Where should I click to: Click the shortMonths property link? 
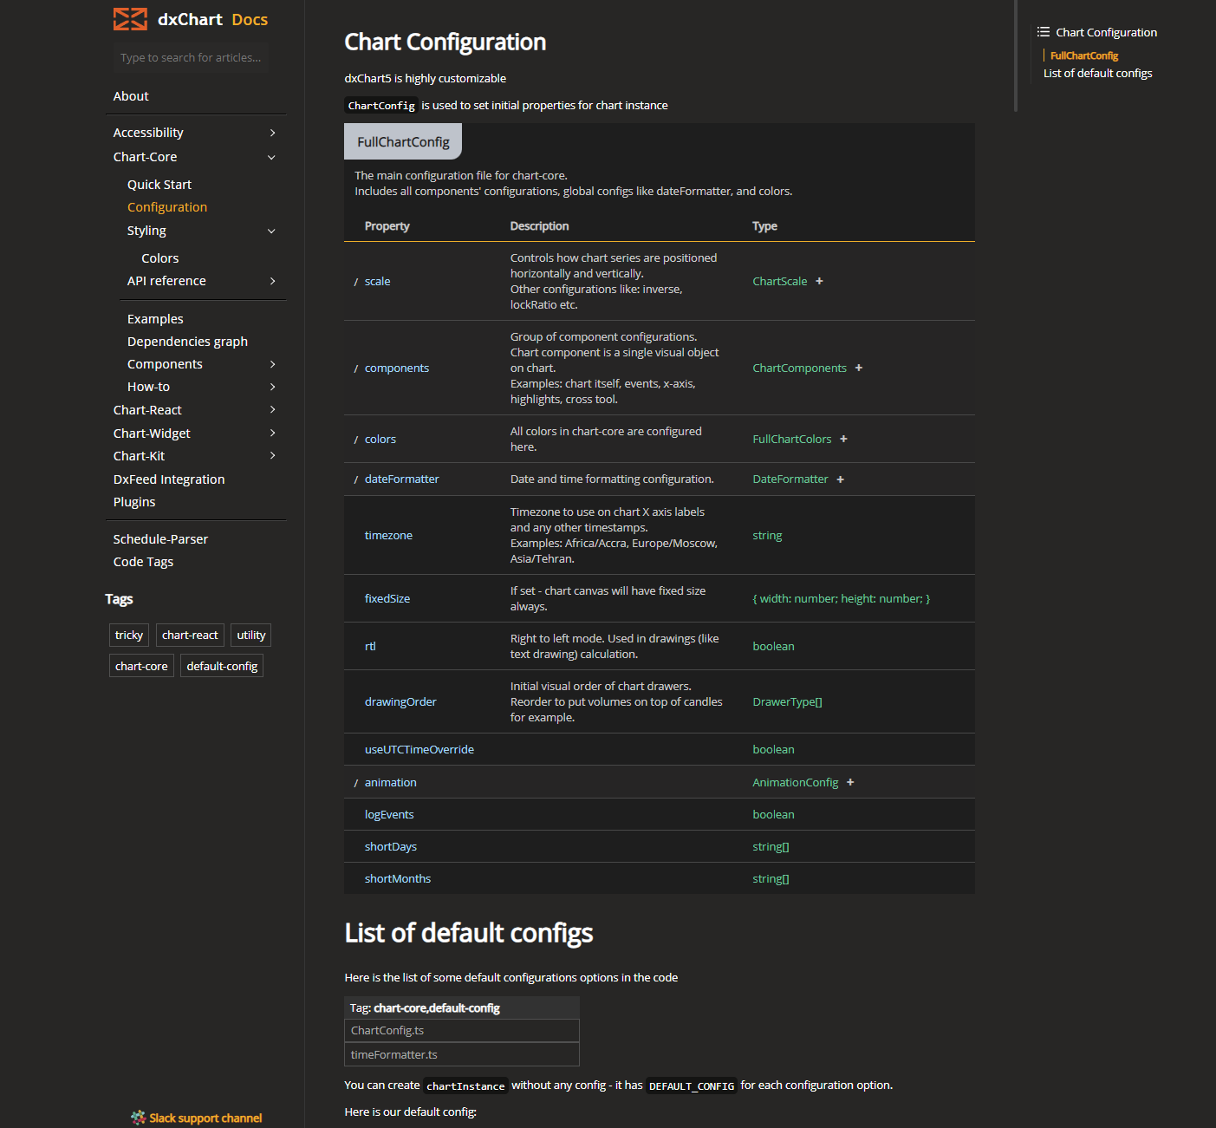tap(398, 879)
